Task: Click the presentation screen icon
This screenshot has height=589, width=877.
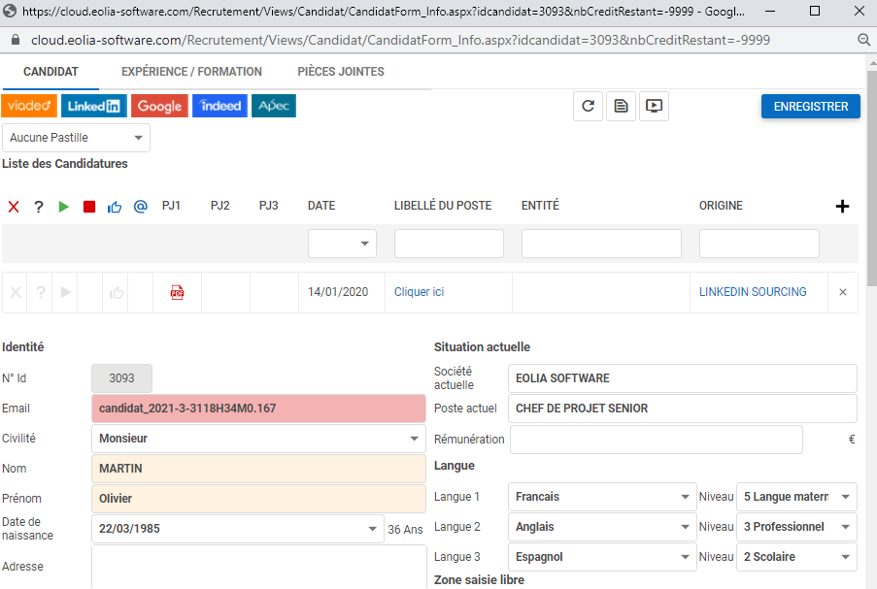Action: (x=655, y=107)
